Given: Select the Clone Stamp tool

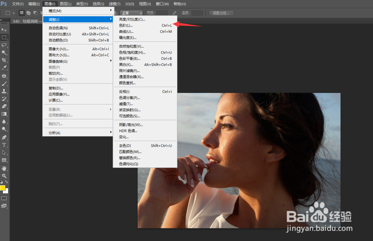Looking at the screenshot, I should [x=4, y=91].
